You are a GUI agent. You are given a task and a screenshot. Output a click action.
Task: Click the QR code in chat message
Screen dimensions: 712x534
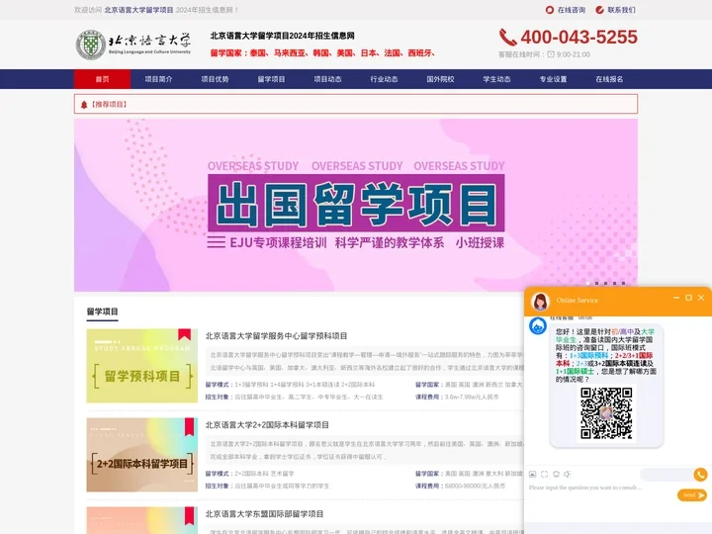click(x=606, y=413)
